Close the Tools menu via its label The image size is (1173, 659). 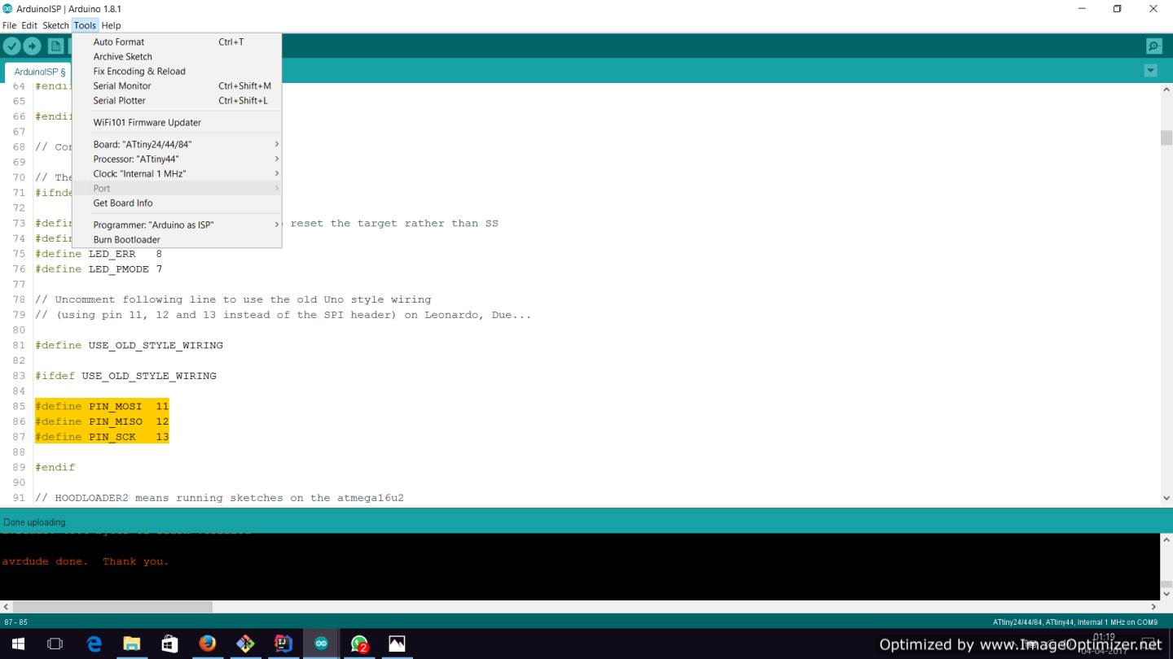(x=85, y=25)
